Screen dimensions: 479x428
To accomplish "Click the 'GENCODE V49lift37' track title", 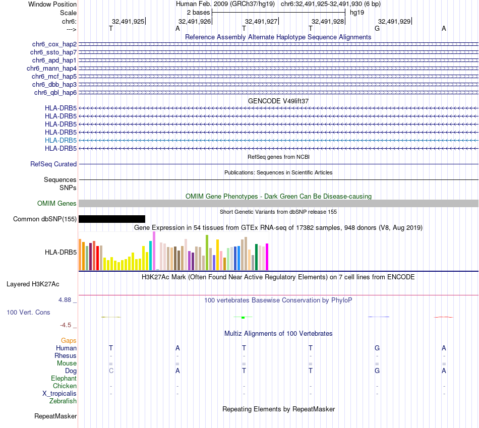I will point(278,101).
